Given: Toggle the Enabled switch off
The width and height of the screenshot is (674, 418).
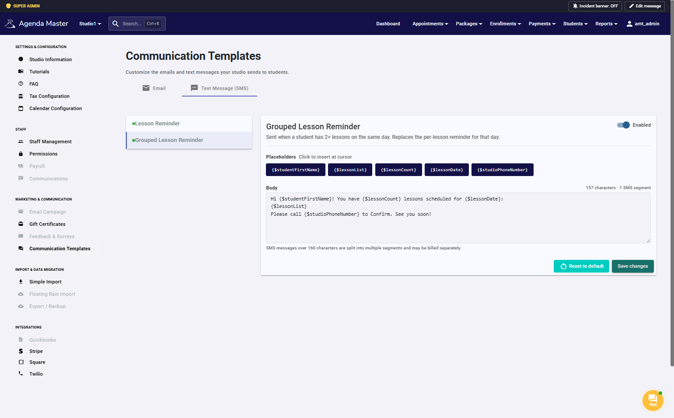Looking at the screenshot, I should [623, 125].
